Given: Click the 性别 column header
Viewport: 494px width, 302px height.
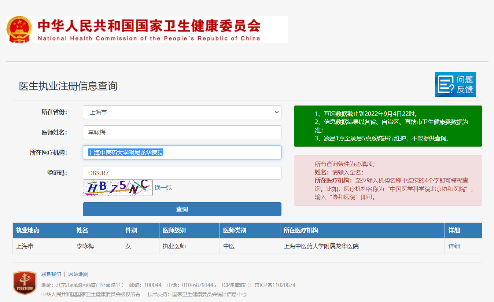Looking at the screenshot, I should tap(141, 231).
